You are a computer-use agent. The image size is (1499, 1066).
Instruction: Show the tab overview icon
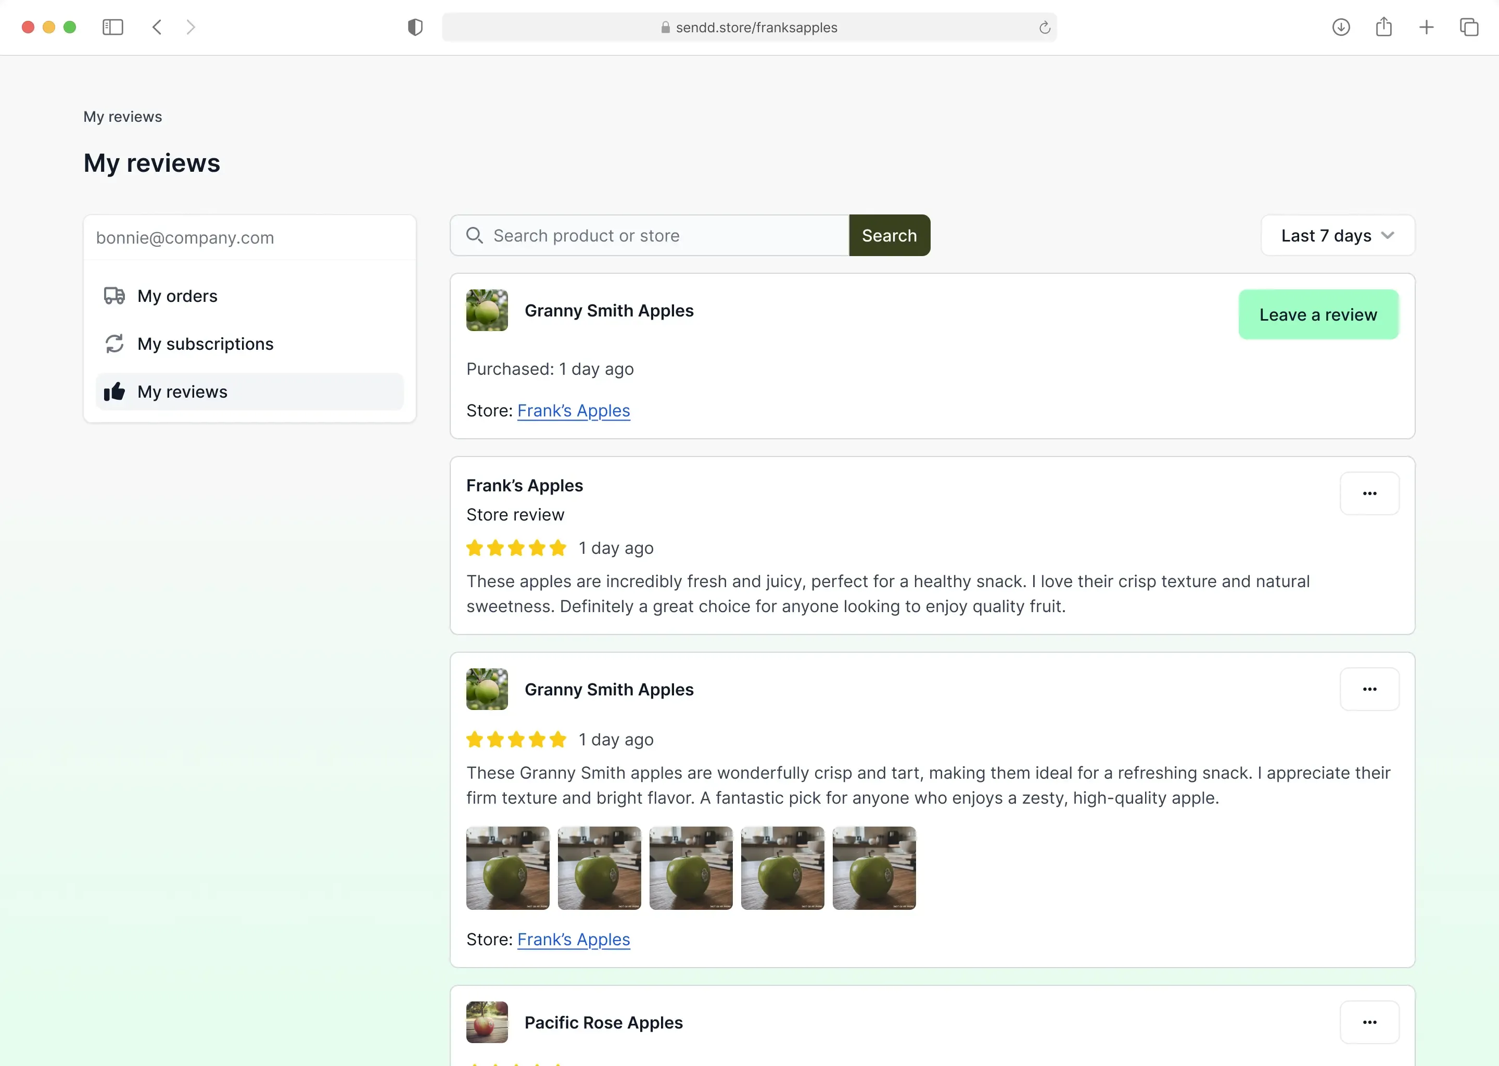tap(1469, 27)
